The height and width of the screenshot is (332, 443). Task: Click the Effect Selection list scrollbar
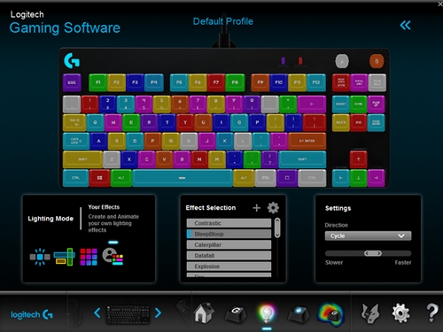(x=277, y=228)
